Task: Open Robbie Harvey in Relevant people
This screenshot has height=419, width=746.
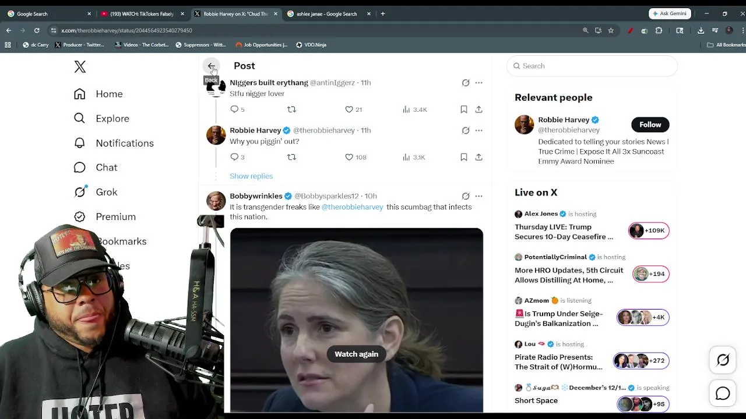Action: [x=564, y=120]
